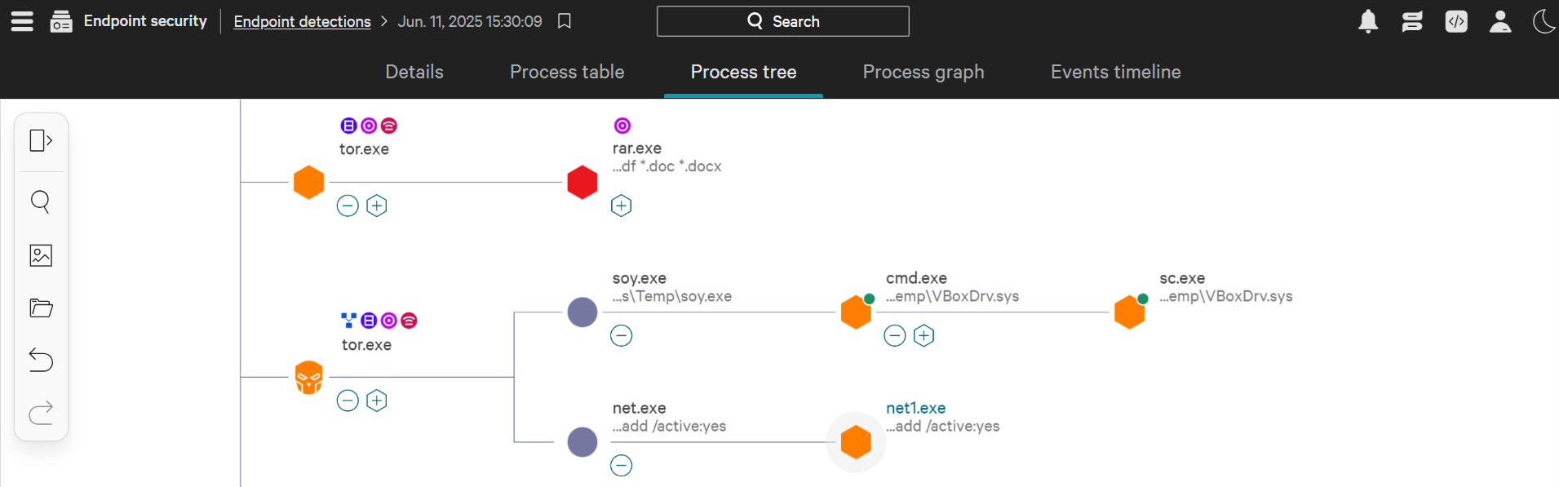This screenshot has width=1559, height=487.
Task: Click the notifications bell icon
Action: [x=1368, y=21]
